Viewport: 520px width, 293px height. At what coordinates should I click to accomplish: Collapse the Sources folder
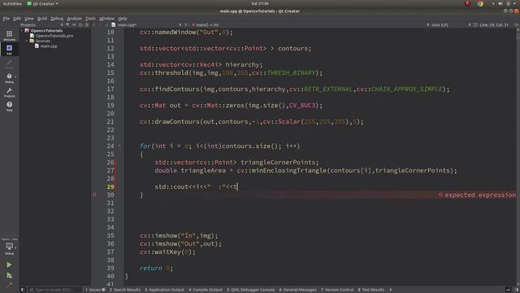[x=27, y=41]
